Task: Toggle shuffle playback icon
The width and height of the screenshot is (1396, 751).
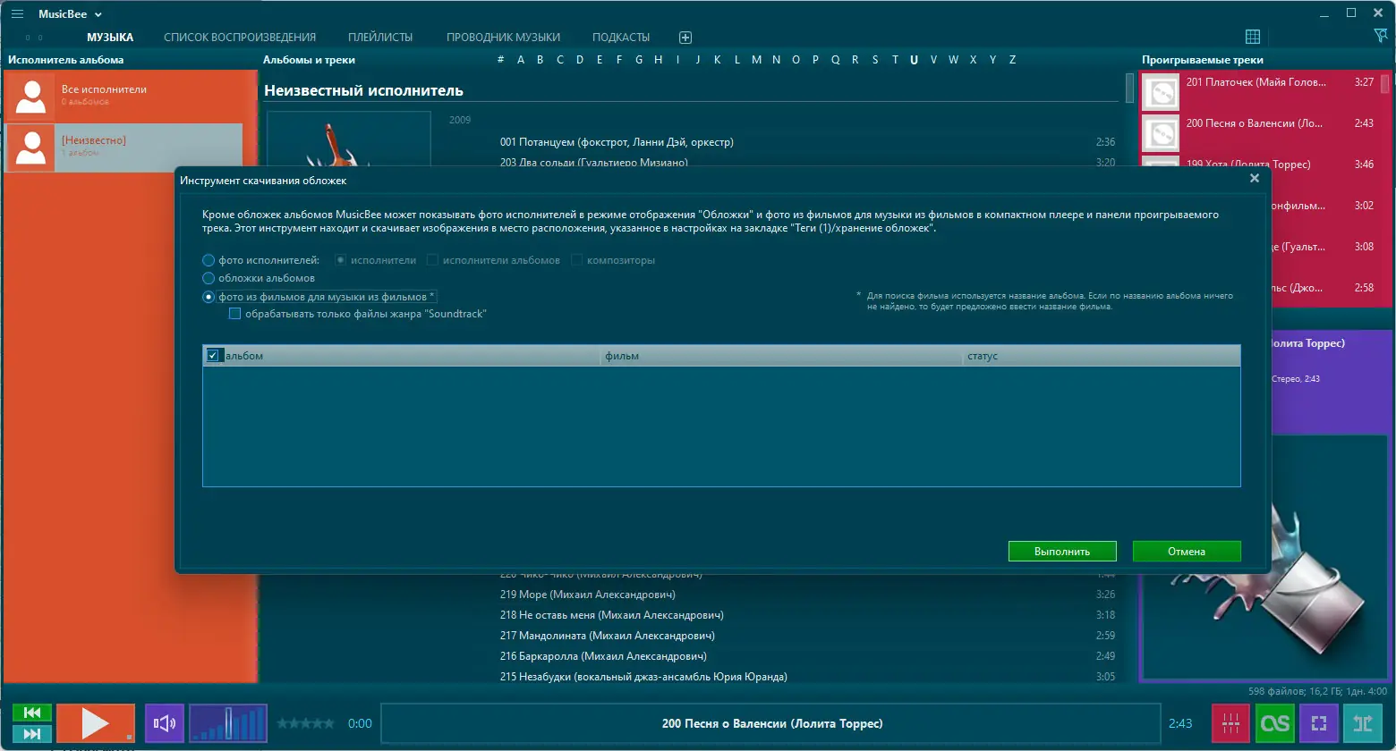Action: tap(1362, 723)
